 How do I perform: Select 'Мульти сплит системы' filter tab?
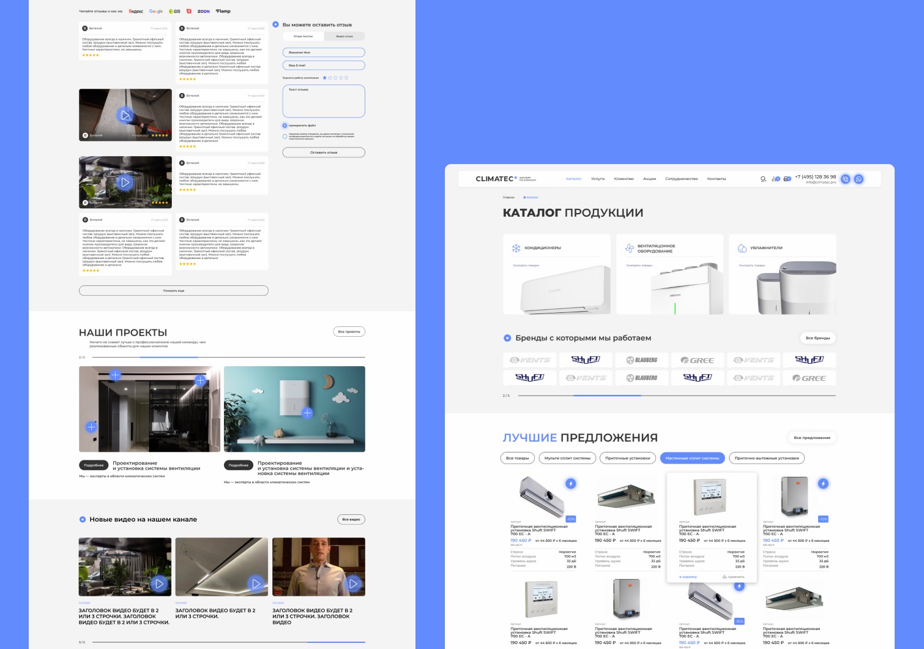pos(567,458)
